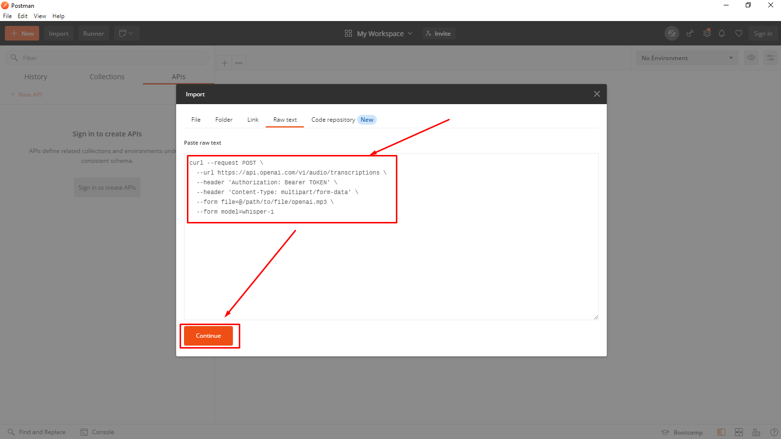This screenshot has height=439, width=781.
Task: Close the Import dialog with X
Action: point(597,94)
